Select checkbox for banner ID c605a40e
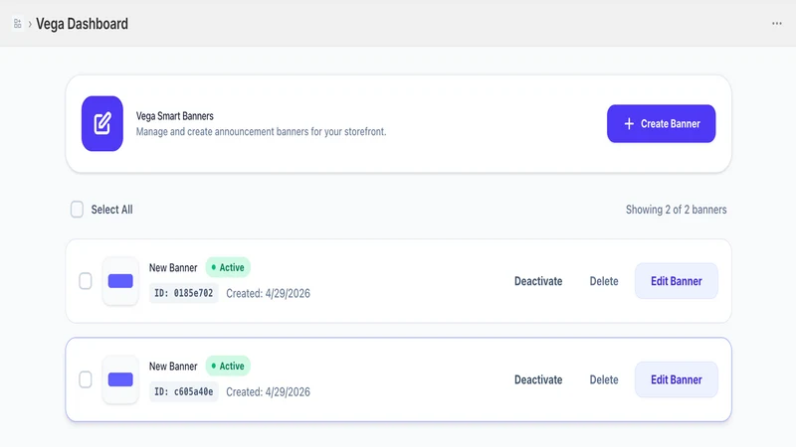Image resolution: width=796 pixels, height=447 pixels. (x=86, y=379)
